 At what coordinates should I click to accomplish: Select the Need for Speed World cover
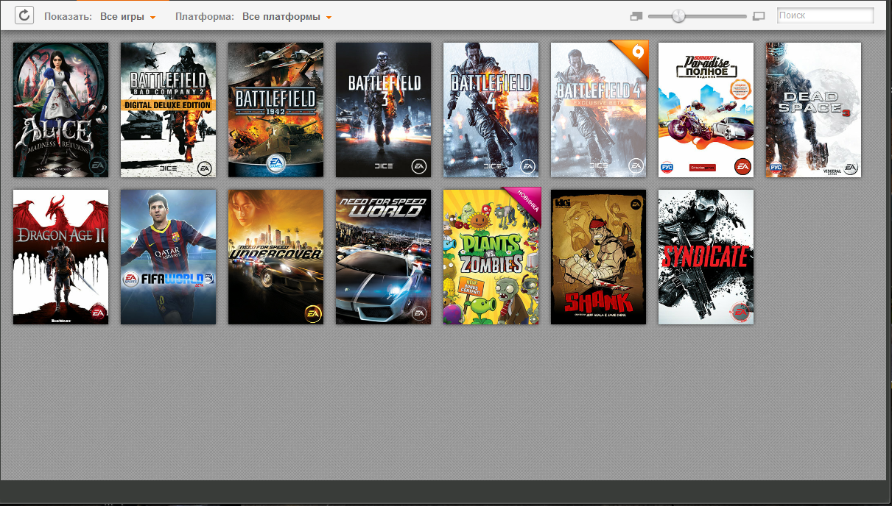click(x=383, y=257)
